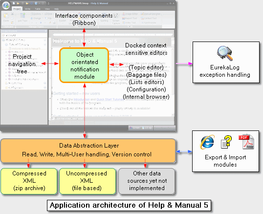This screenshot has height=214, width=263.
Task: Open the Image Editor tool
Action: coord(130,14)
